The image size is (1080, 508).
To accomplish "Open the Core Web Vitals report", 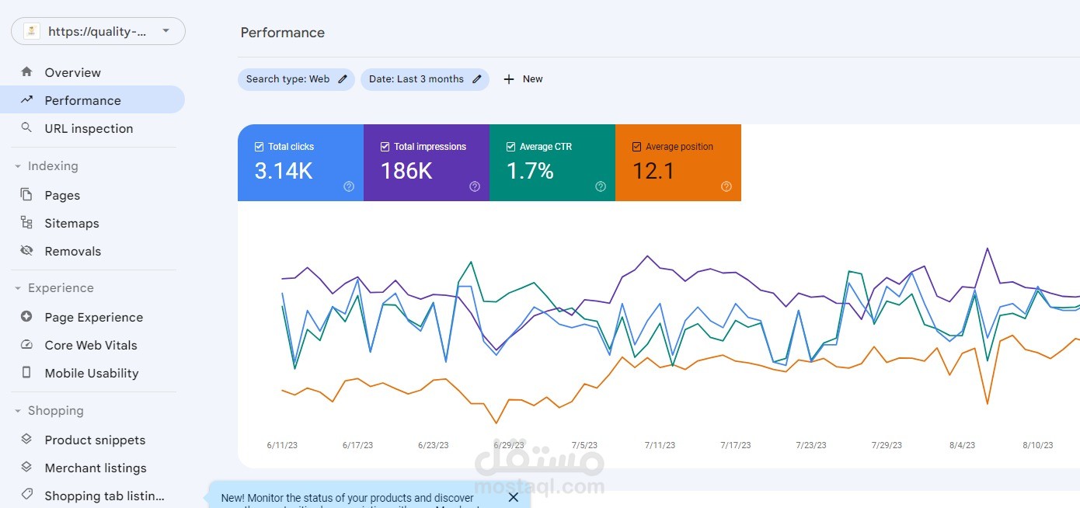I will coord(92,345).
